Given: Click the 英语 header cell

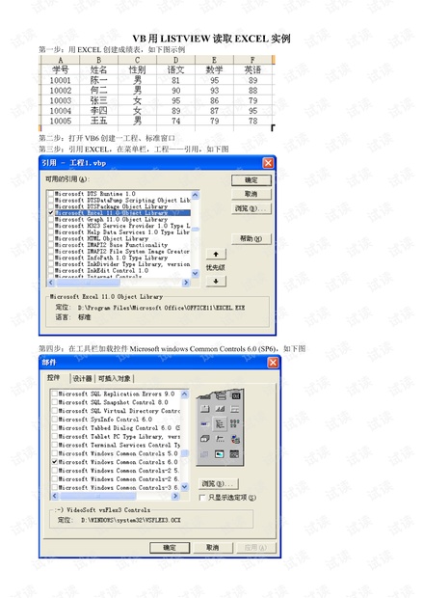Looking at the screenshot, I should [x=252, y=69].
